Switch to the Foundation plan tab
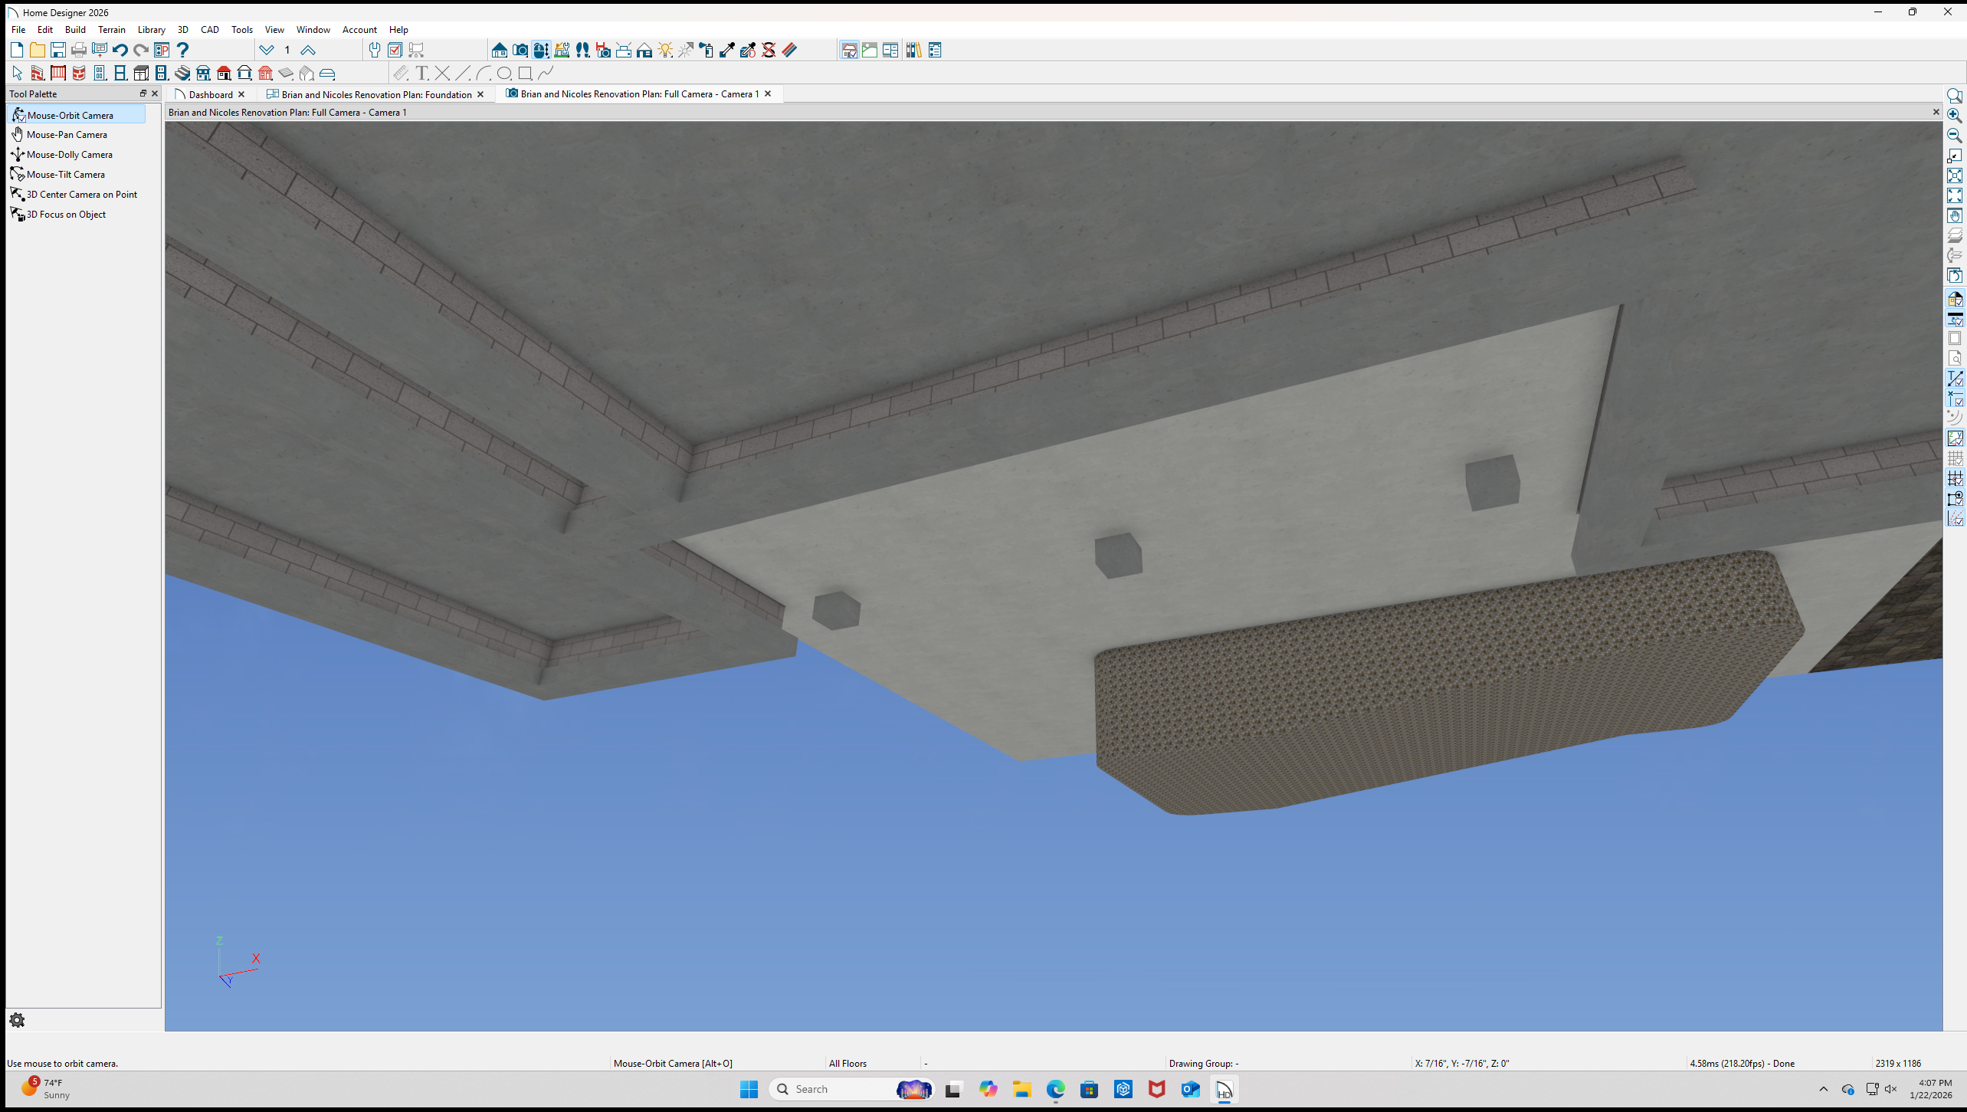 click(375, 94)
